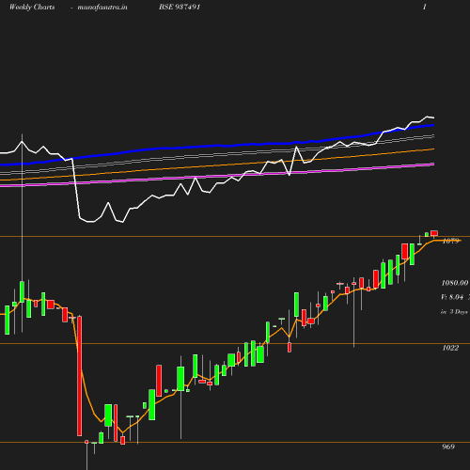Click the 'Weekly Charts' title text
The image size is (470, 470).
point(32,7)
